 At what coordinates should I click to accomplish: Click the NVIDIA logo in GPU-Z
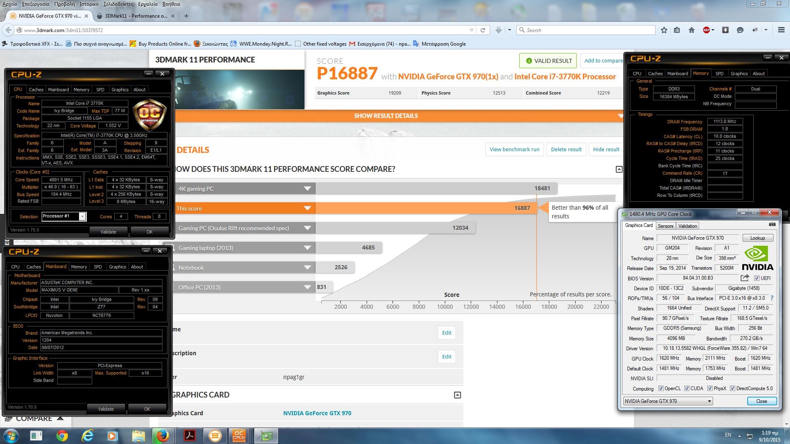pos(757,258)
